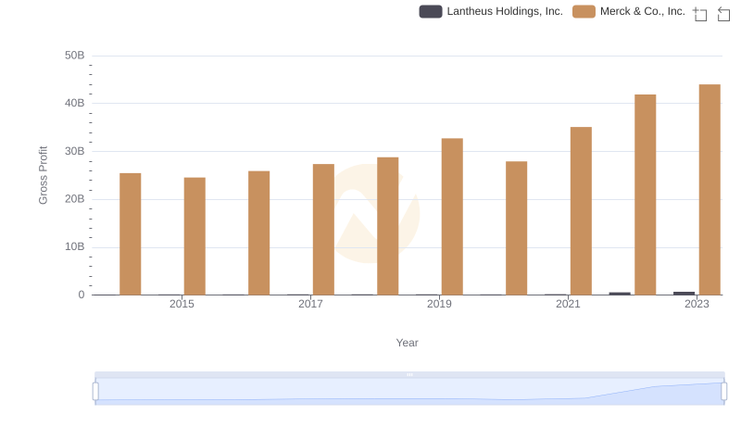Click the 0 y-axis label
The width and height of the screenshot is (741, 427).
pos(82,295)
